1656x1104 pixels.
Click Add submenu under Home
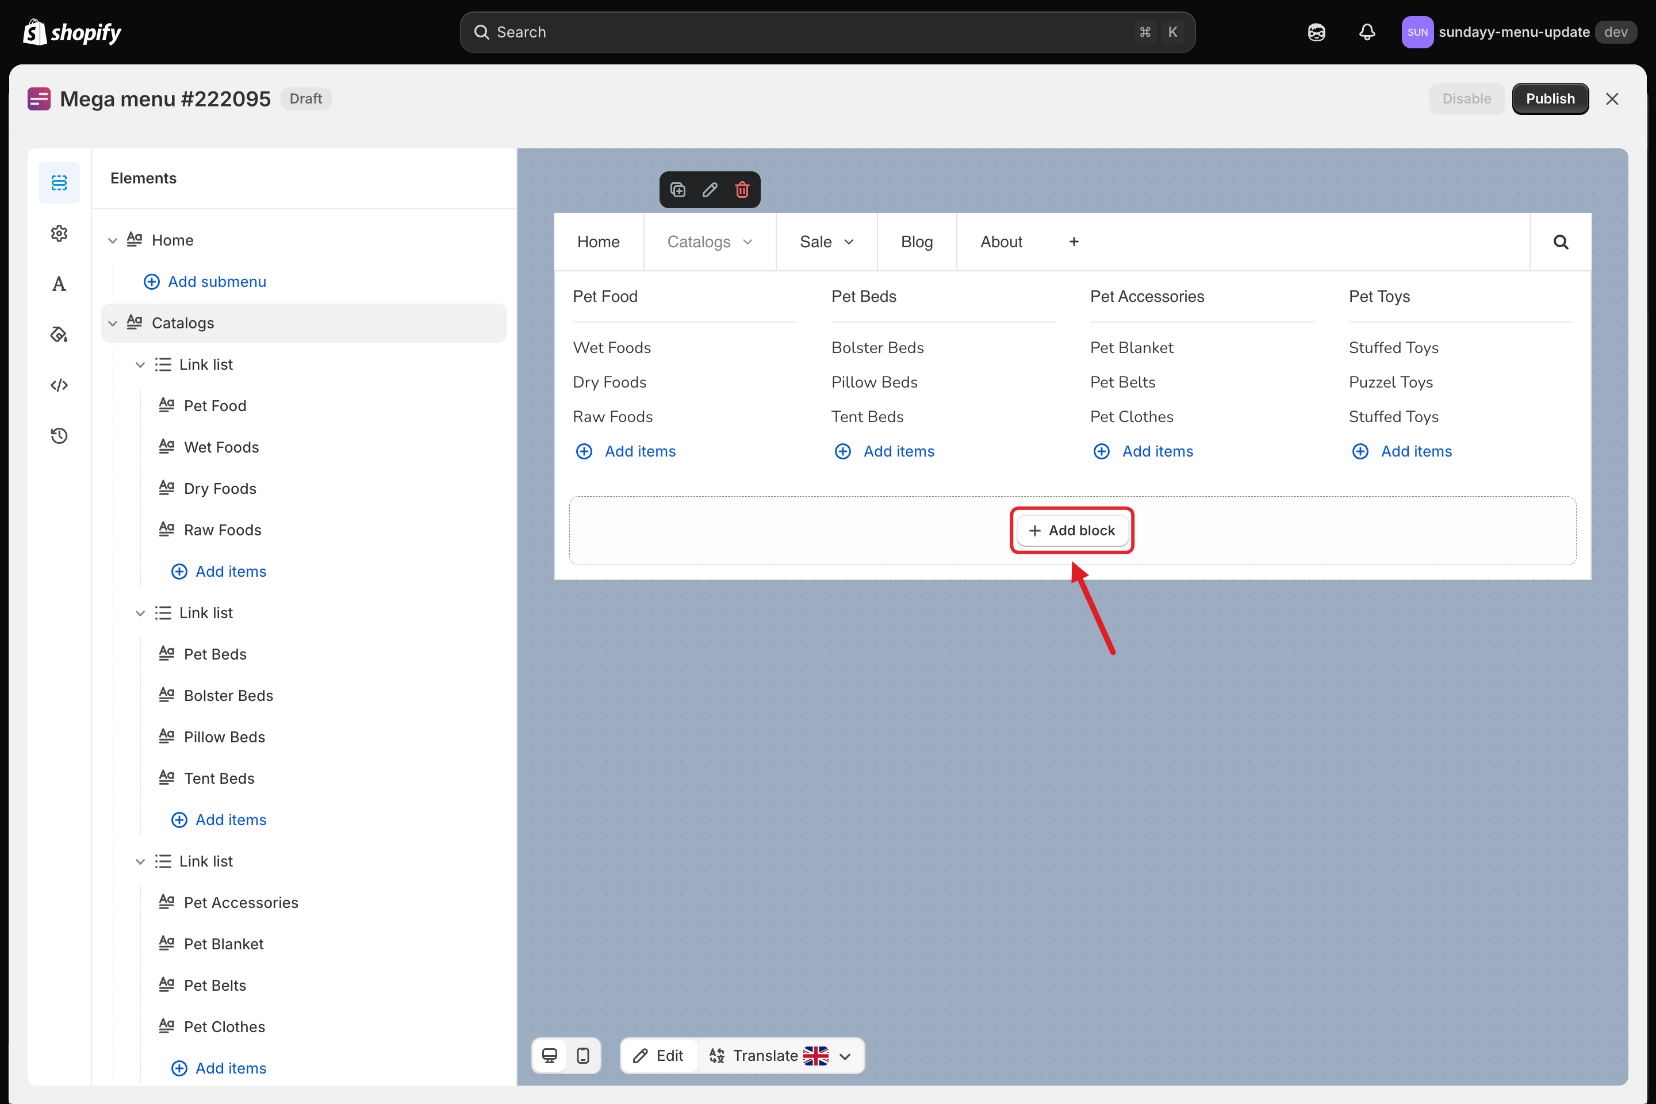(205, 282)
